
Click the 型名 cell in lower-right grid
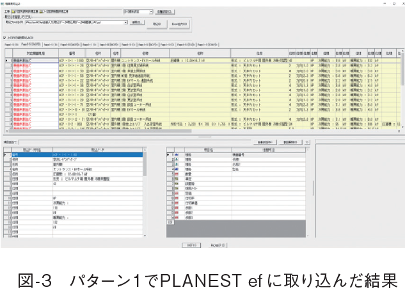coord(269,169)
